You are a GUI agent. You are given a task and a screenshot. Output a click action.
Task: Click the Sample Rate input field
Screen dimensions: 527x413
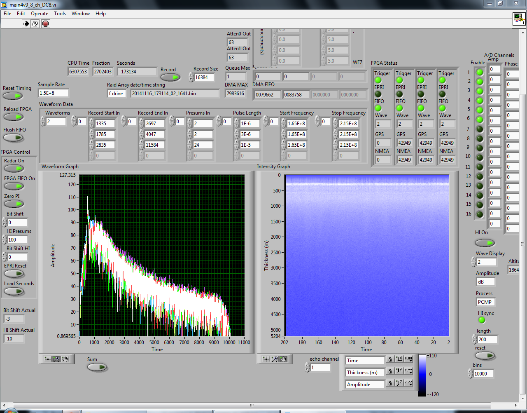pos(53,93)
